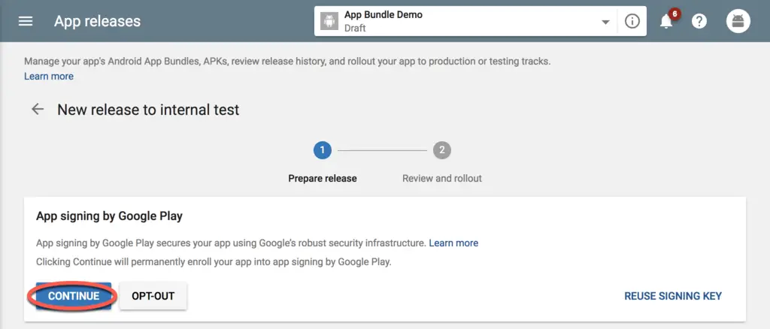Click the app info circle icon

tap(632, 22)
